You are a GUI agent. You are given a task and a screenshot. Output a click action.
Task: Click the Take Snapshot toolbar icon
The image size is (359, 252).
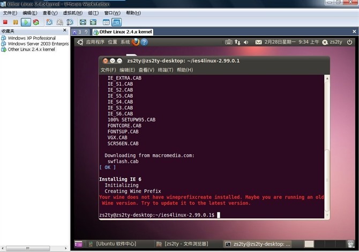(49, 22)
